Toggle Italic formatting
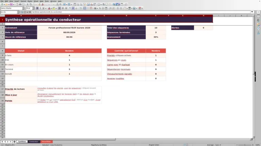261x146 pixels. [x=40, y=8]
